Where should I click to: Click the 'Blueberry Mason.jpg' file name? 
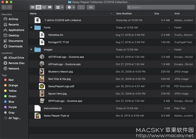coord(60,71)
